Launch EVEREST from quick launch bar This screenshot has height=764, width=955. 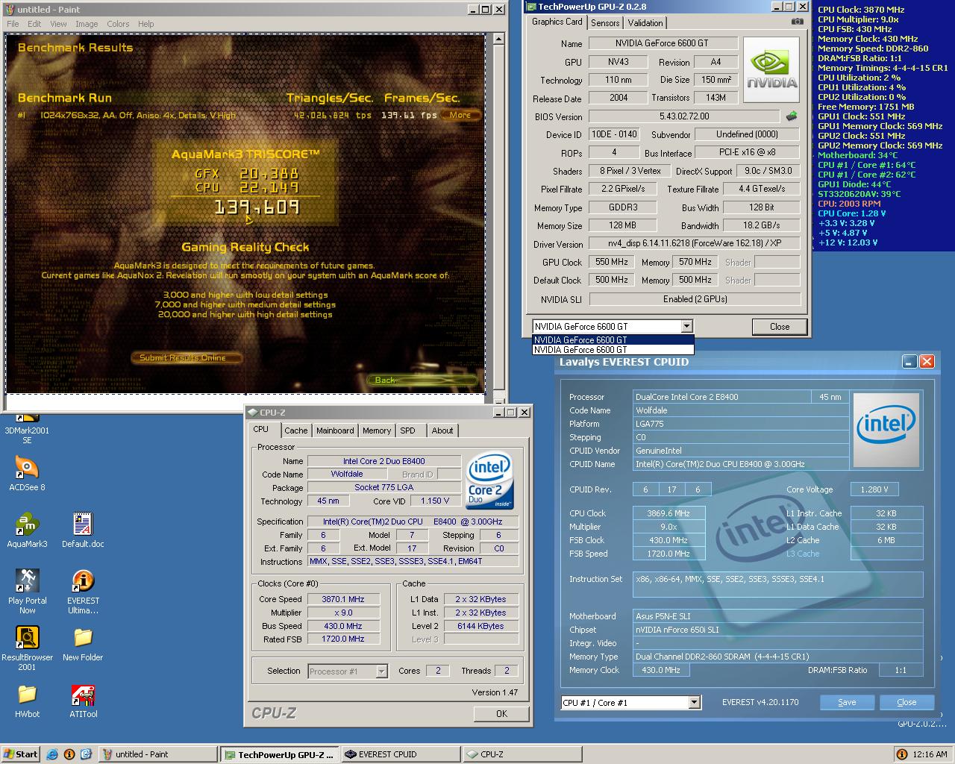[69, 754]
